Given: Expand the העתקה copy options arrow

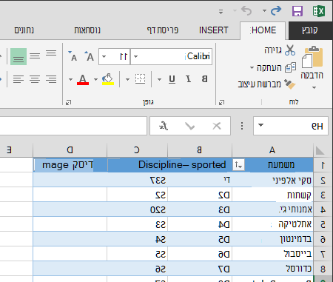Looking at the screenshot, I should pos(252,67).
